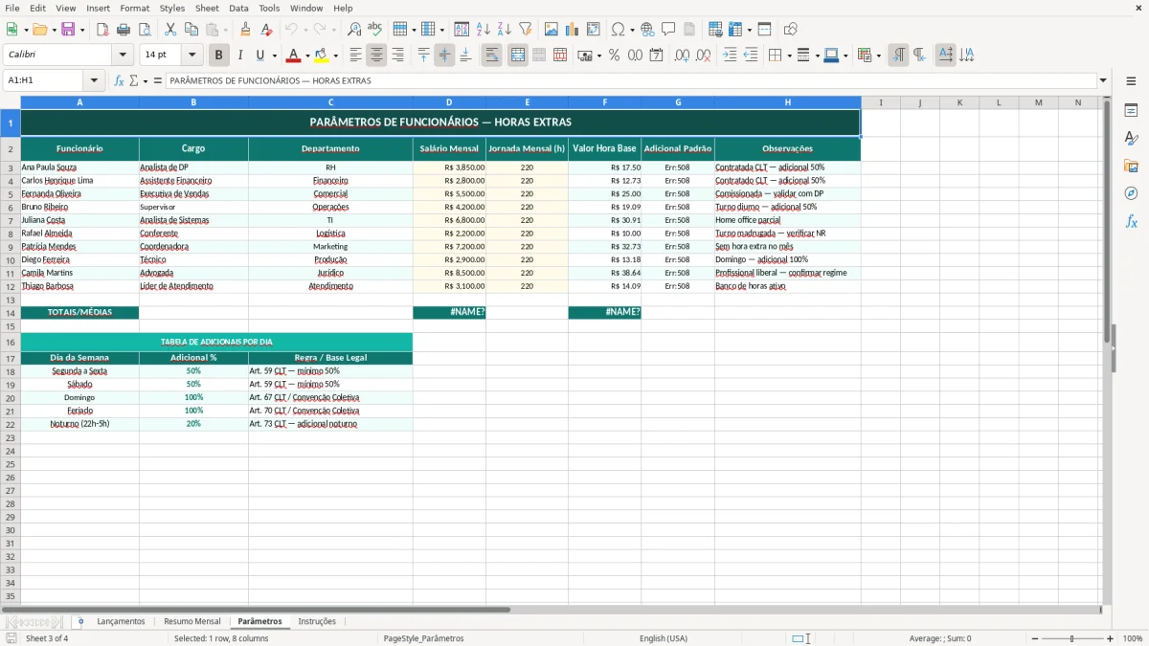Open the Select Function sum dropdown
This screenshot has height=646, width=1149.
pos(145,81)
